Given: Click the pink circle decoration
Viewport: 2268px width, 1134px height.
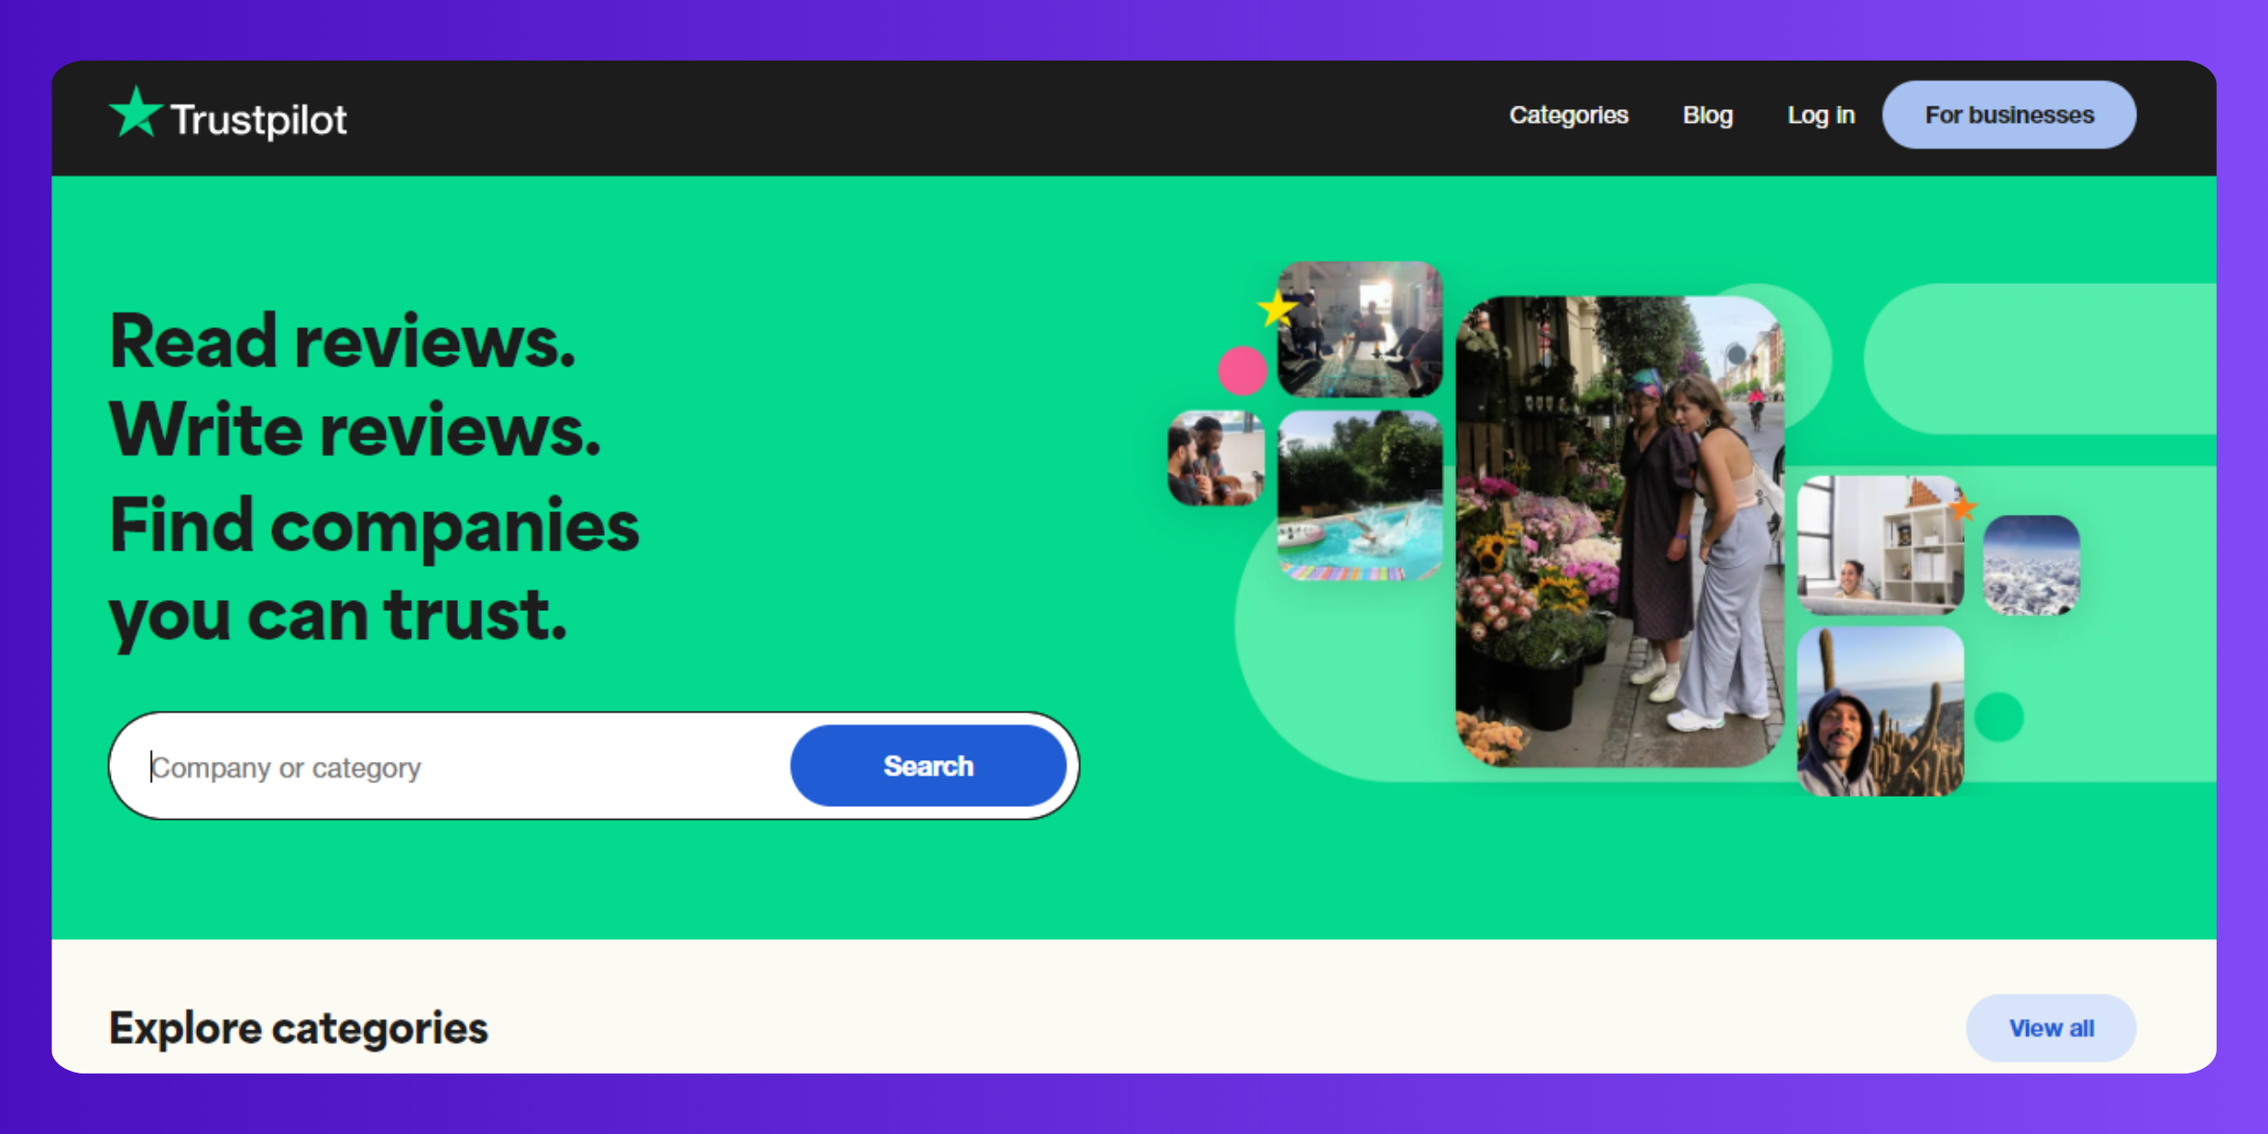Looking at the screenshot, I should coord(1242,370).
